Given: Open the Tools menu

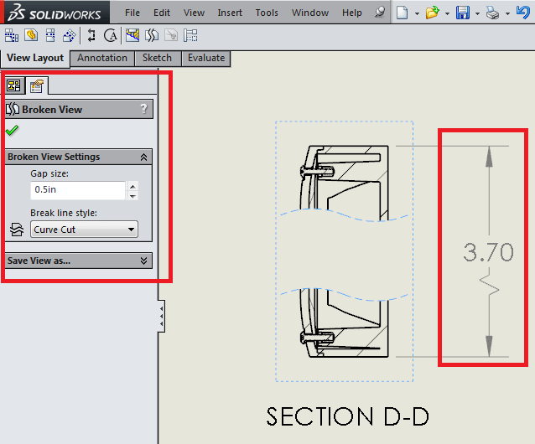Looking at the screenshot, I should click(x=267, y=13).
